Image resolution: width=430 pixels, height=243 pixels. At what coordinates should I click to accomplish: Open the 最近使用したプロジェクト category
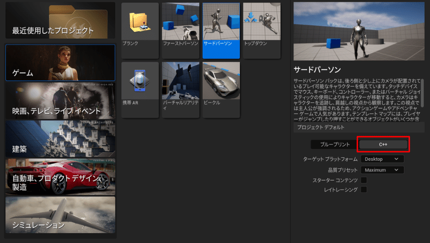[x=60, y=20]
